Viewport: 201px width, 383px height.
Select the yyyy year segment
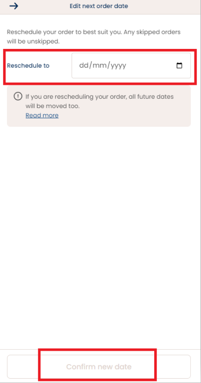pos(119,66)
